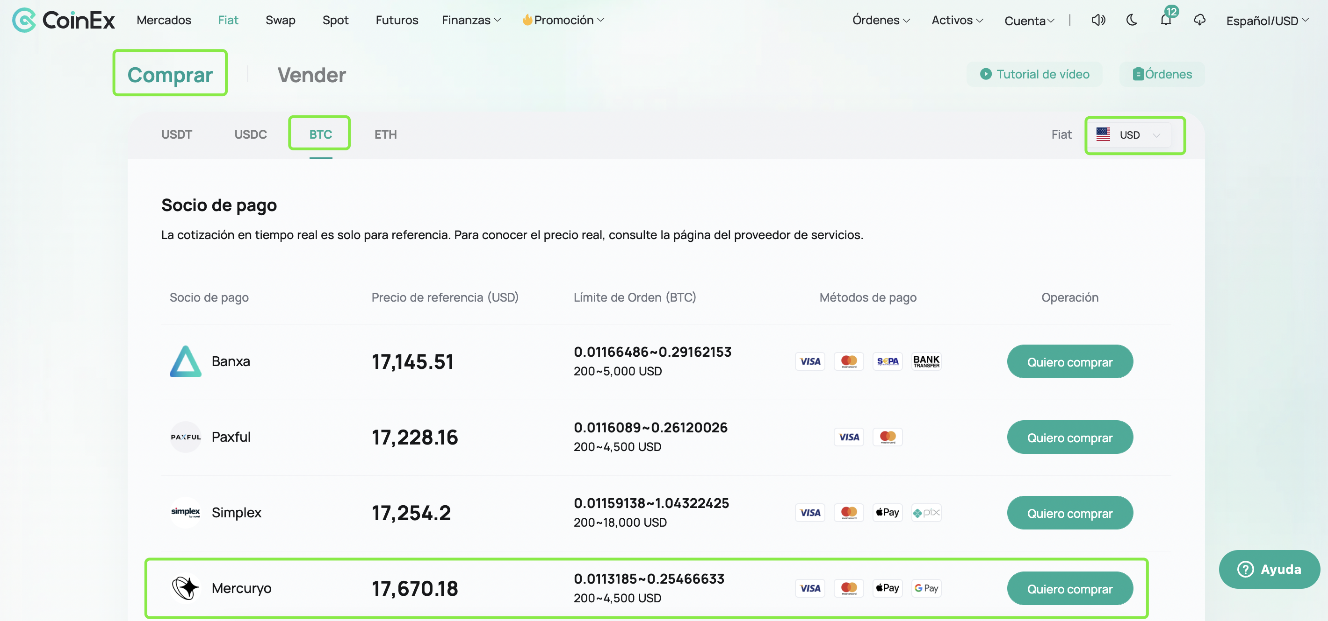The width and height of the screenshot is (1328, 621).
Task: Open the USD fiat currency dropdown
Action: (1129, 135)
